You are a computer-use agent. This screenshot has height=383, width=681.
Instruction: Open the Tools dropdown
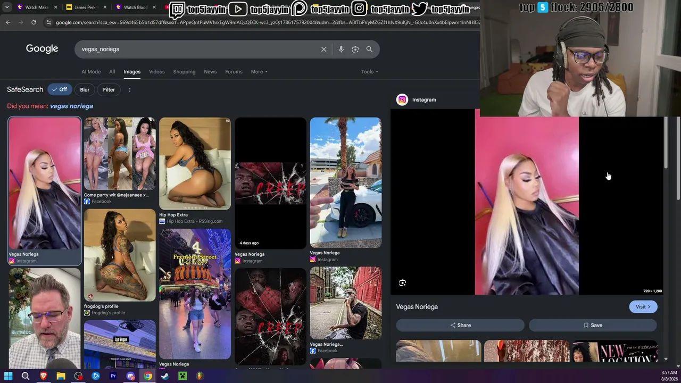pos(369,72)
